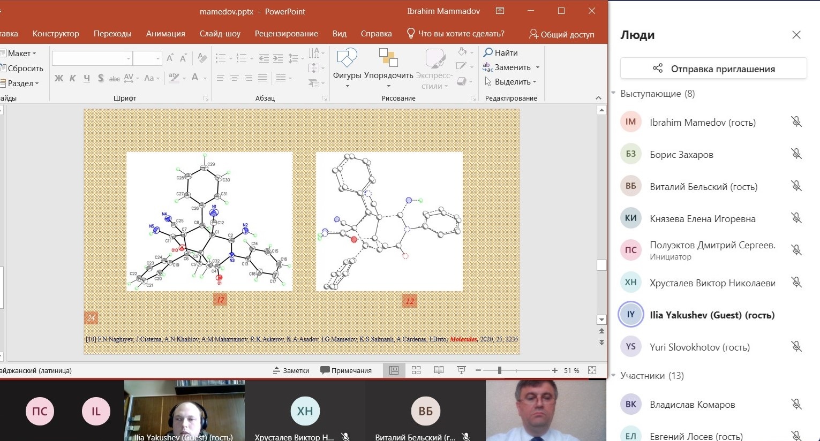
Task: Start slideshow from status bar icon
Action: 461,370
